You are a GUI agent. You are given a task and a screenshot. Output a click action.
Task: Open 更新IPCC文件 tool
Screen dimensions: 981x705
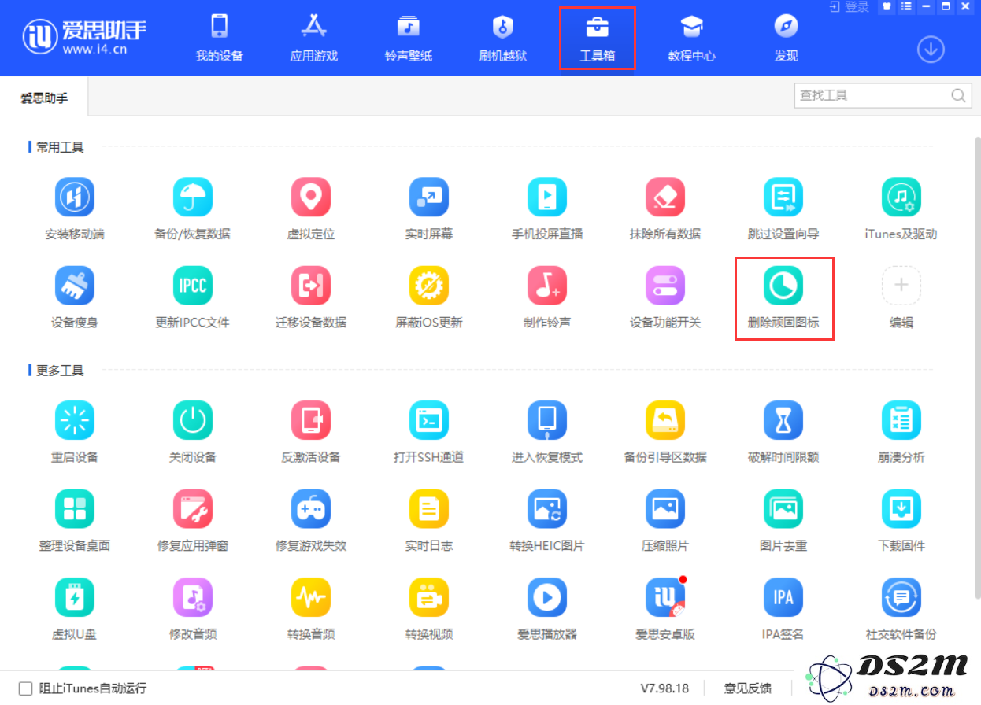pyautogui.click(x=193, y=297)
